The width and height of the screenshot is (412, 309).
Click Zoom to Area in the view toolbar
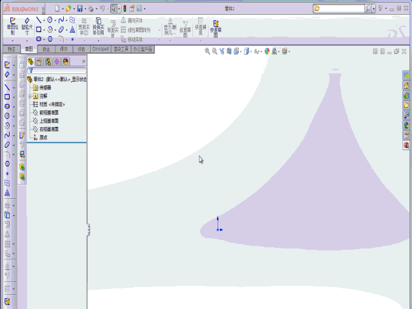coord(214,51)
